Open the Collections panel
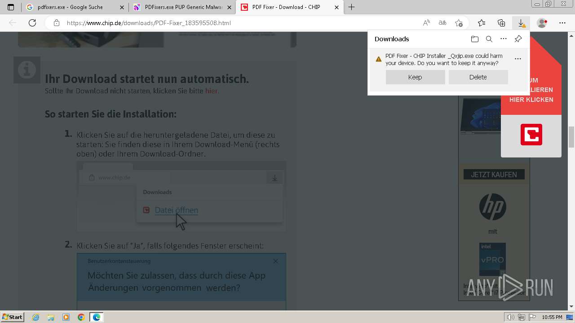575x323 pixels. (501, 23)
